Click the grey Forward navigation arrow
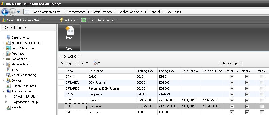This screenshot has width=269, height=115. pos(13,12)
